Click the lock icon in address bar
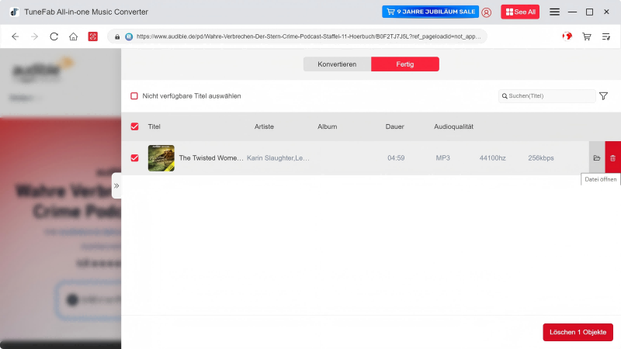This screenshot has height=349, width=621. click(x=117, y=36)
